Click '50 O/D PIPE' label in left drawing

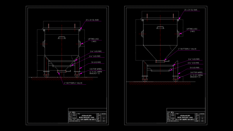pos(96,62)
